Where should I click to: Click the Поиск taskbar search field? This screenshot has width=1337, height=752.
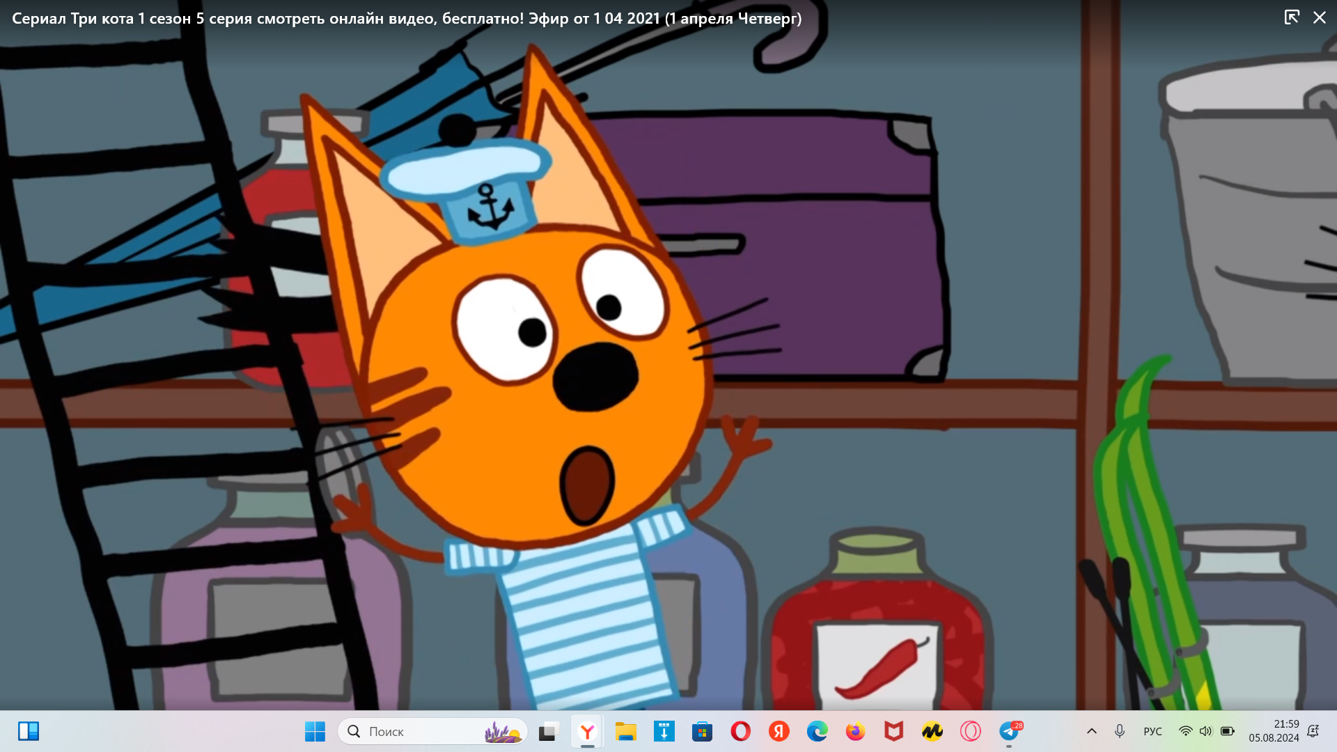coord(432,731)
